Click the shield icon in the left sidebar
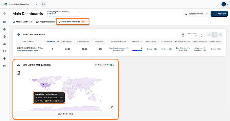 pyautogui.click(x=4, y=58)
